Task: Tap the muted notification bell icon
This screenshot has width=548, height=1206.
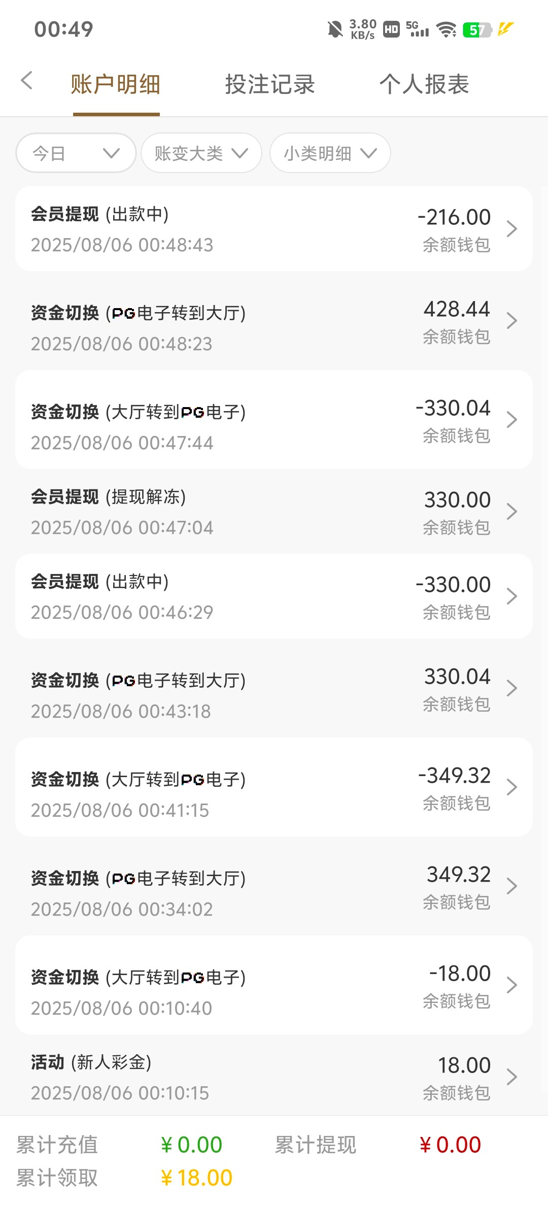Action: 334,29
